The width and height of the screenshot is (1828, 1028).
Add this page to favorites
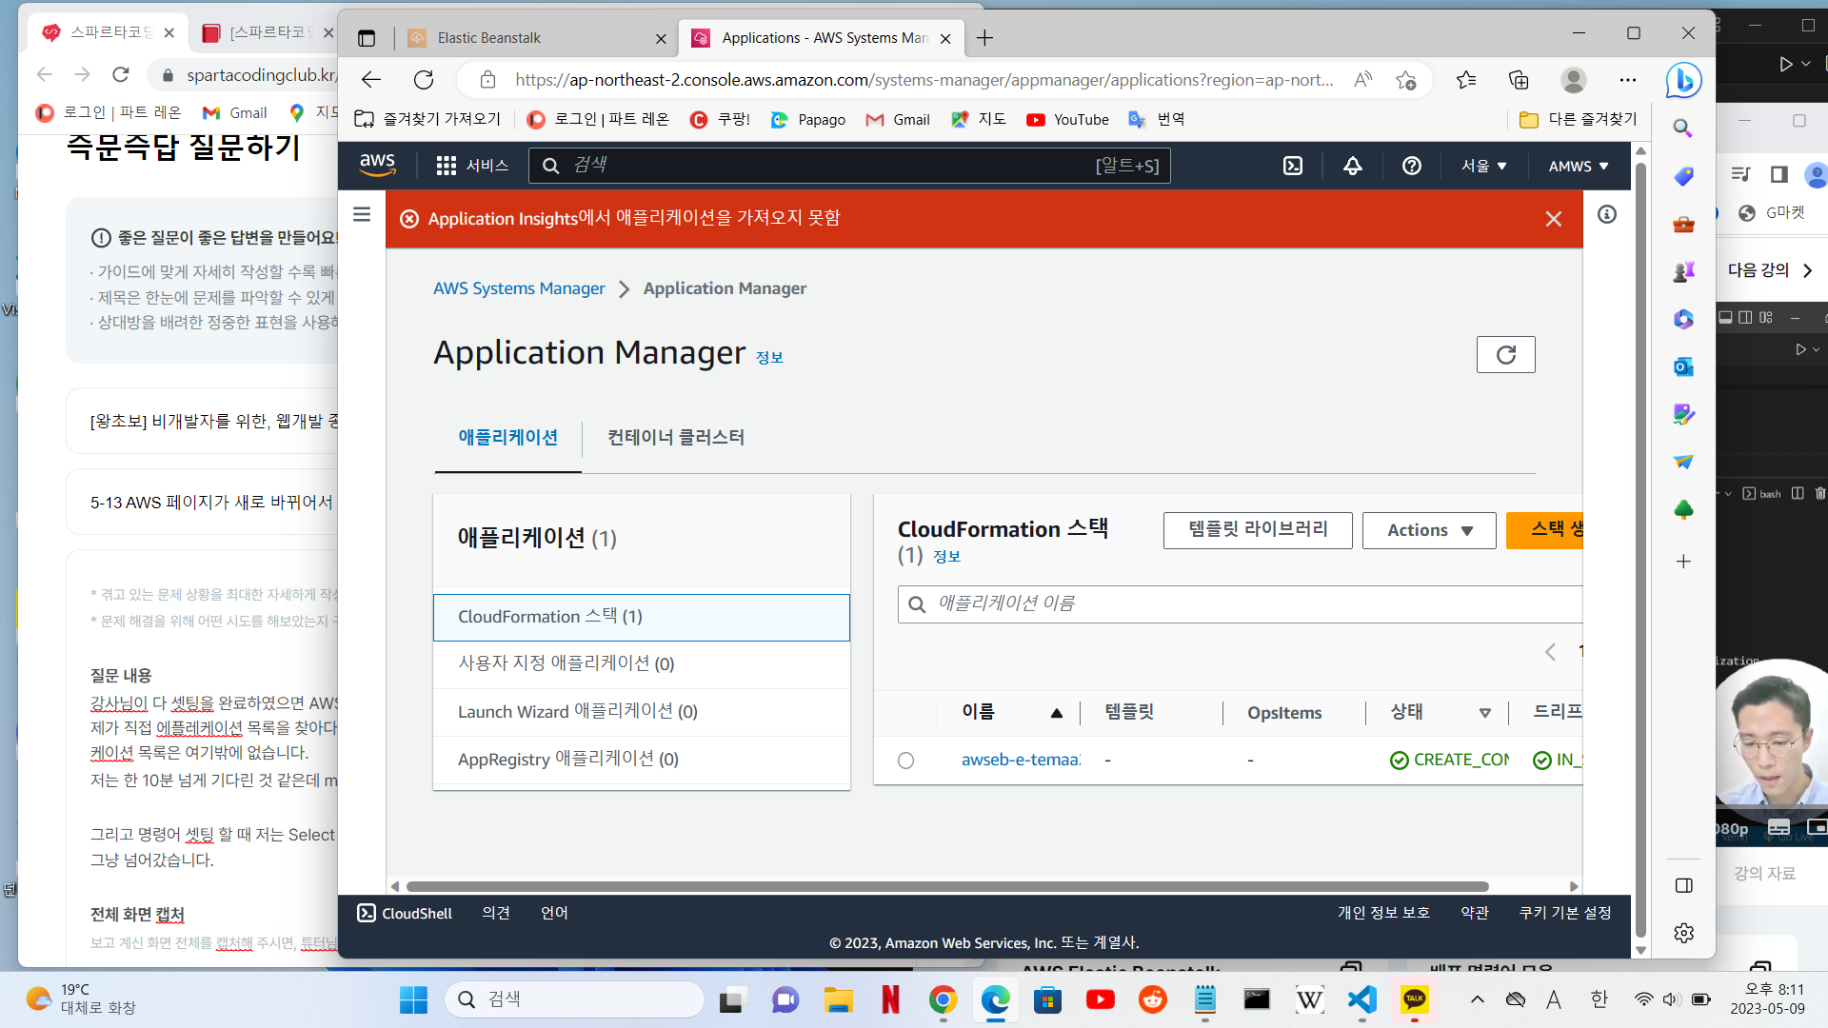pyautogui.click(x=1406, y=80)
